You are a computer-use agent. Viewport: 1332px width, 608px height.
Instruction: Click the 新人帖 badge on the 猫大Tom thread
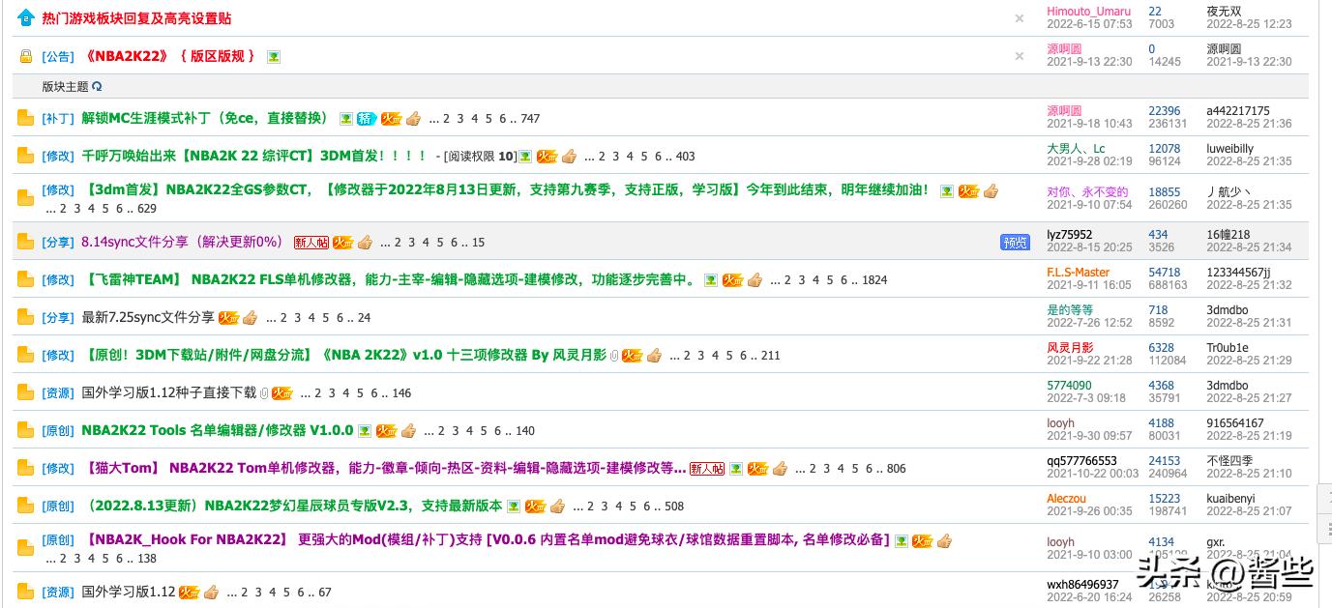pyautogui.click(x=707, y=469)
